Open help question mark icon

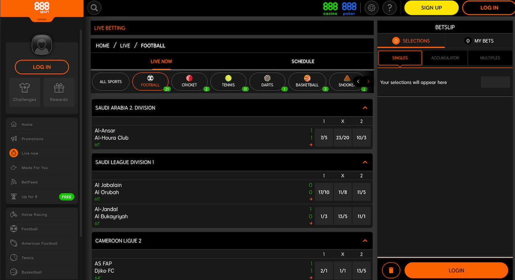click(x=389, y=8)
